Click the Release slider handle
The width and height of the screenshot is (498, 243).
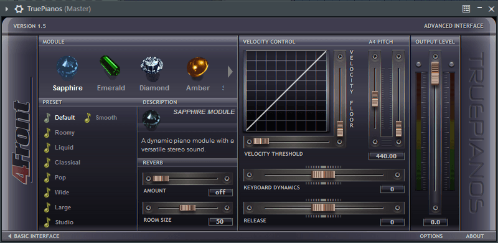(323, 207)
